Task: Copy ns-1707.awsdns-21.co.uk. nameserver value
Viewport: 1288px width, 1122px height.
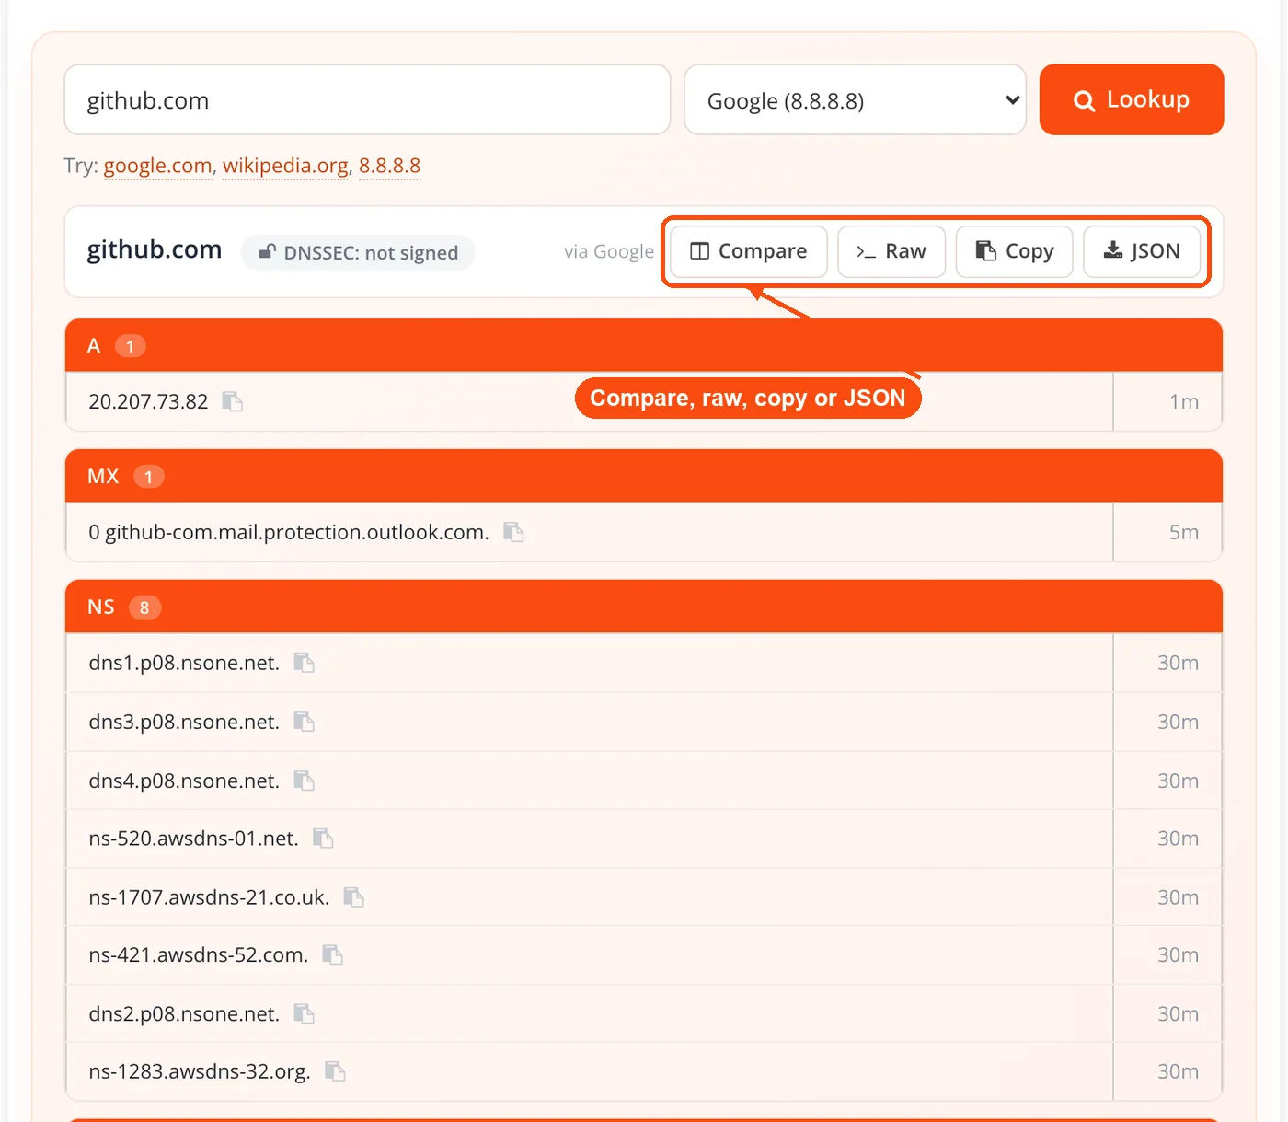Action: (x=353, y=897)
